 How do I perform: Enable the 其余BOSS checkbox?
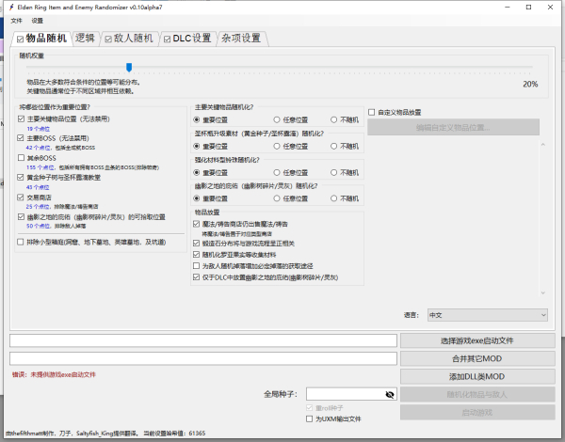(x=22, y=158)
